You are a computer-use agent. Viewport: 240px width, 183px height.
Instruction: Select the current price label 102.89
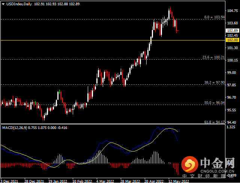232,31
